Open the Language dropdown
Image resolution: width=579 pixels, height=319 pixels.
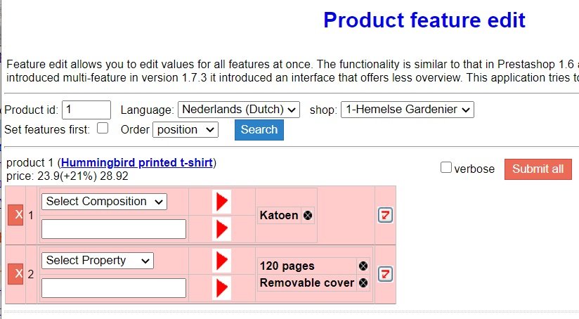239,110
